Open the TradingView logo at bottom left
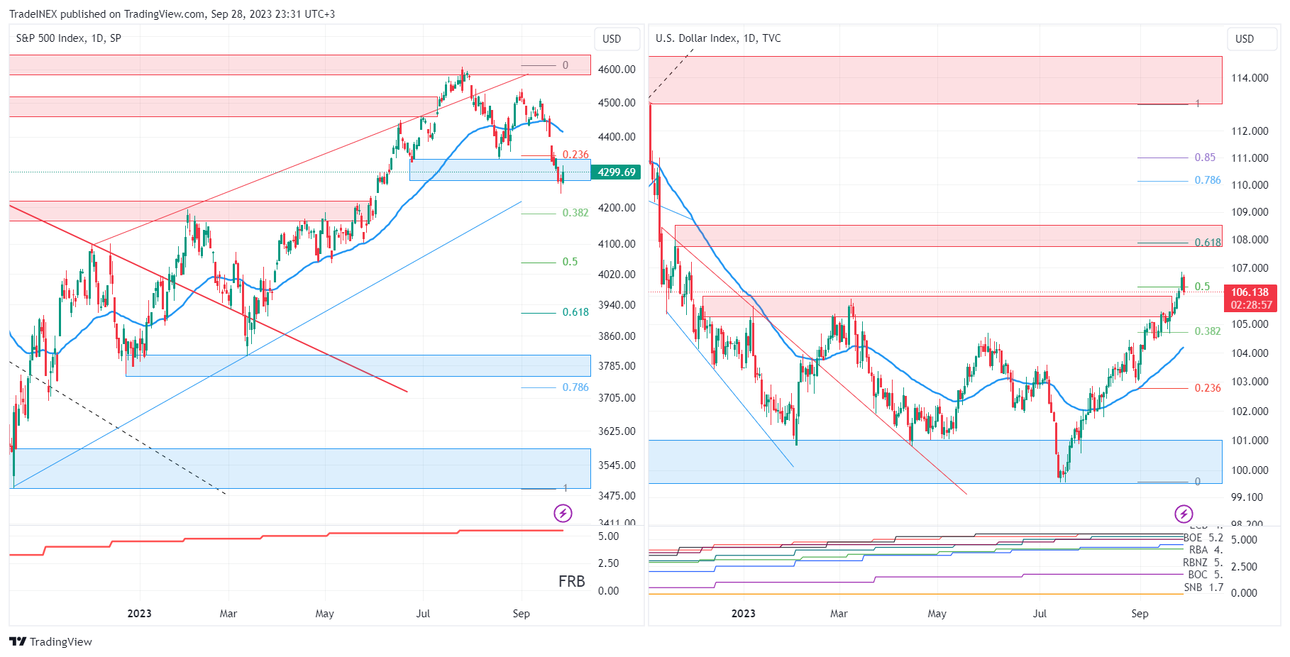1290x657 pixels. tap(51, 641)
